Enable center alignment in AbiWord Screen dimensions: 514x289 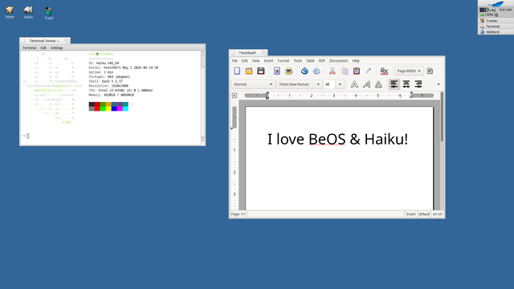point(406,84)
